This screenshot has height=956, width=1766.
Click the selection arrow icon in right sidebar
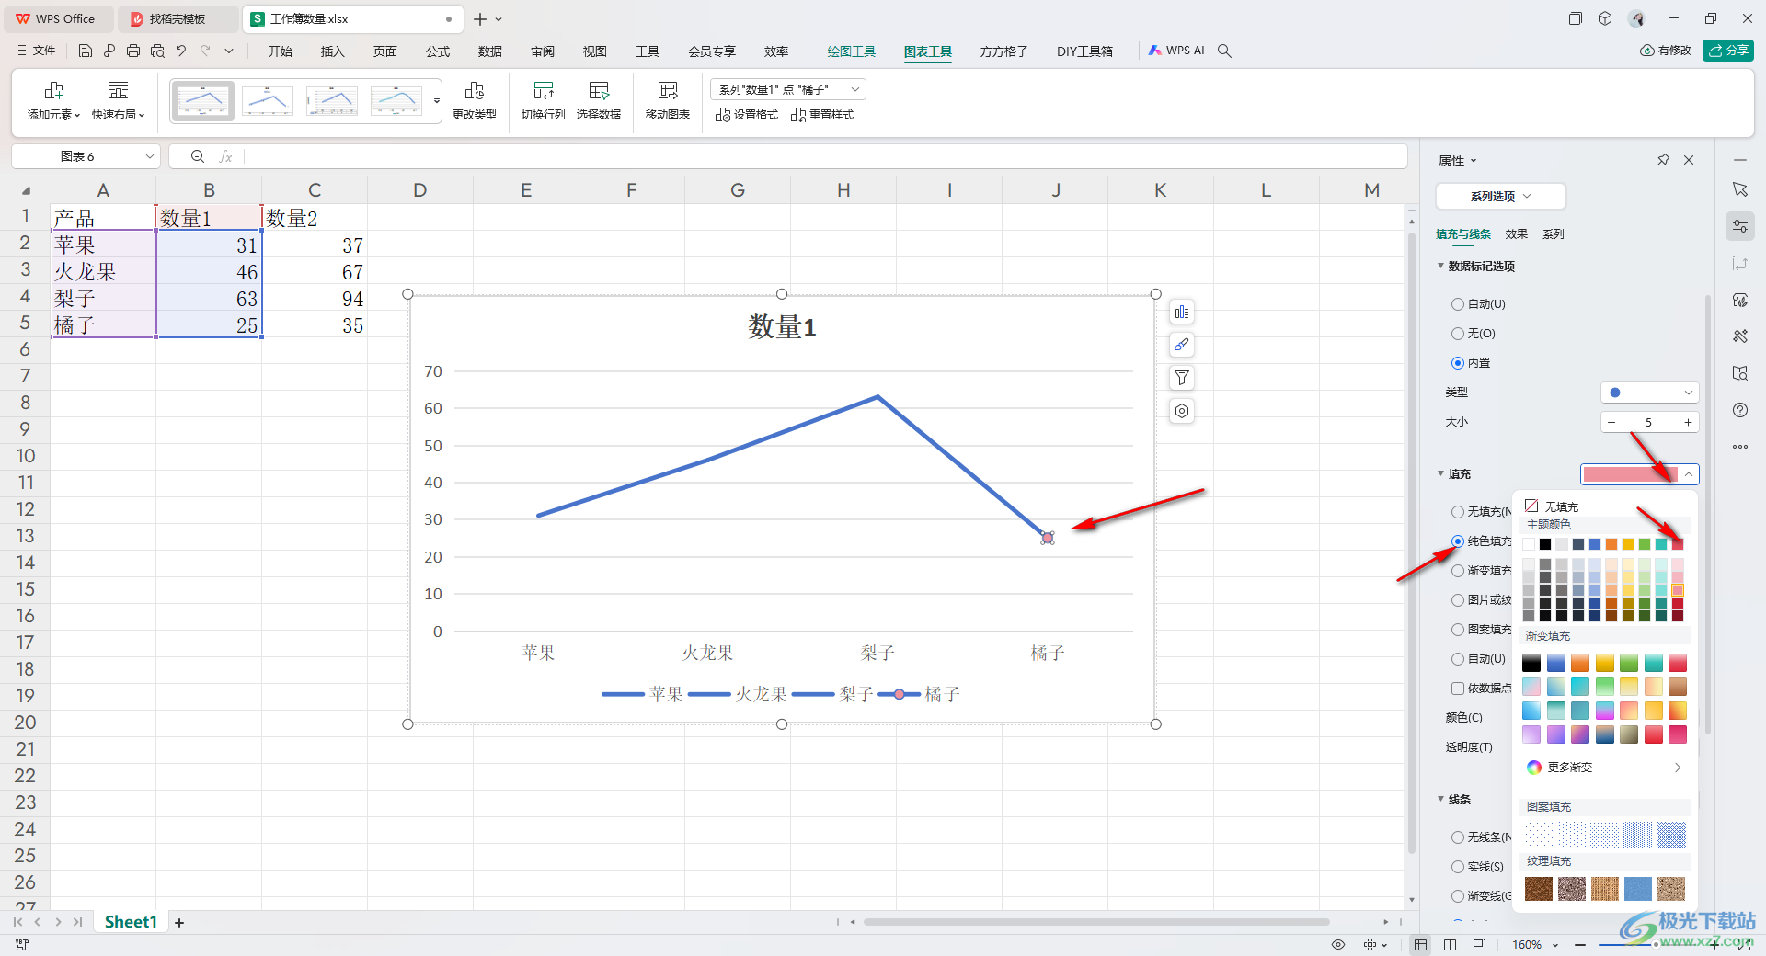coord(1740,189)
